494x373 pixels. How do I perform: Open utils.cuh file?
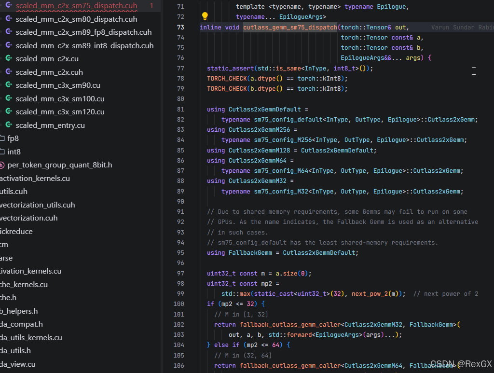[x=14, y=192]
